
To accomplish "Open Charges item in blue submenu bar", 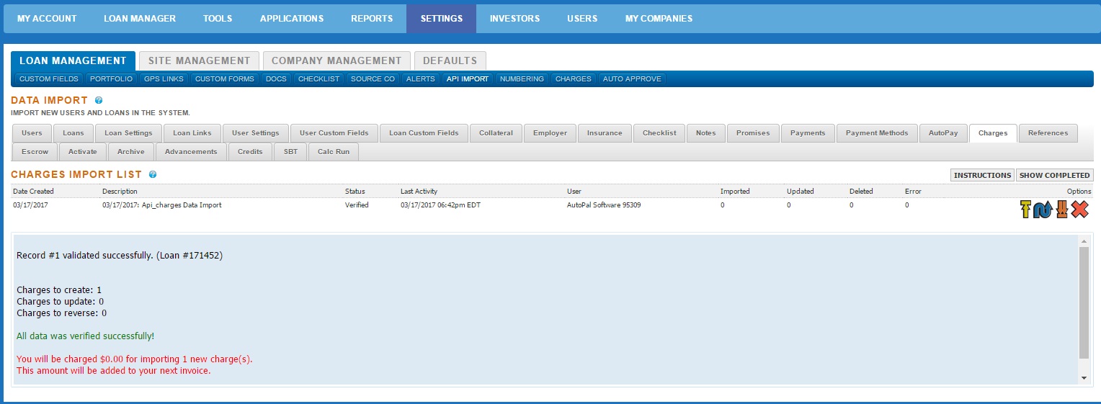I will click(x=573, y=79).
